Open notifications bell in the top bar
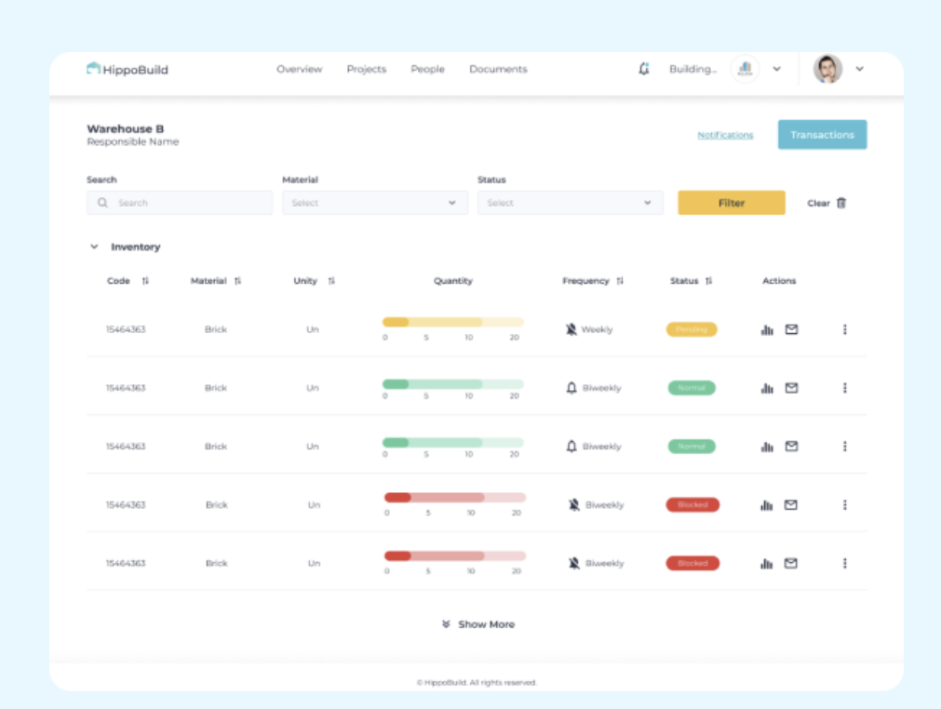This screenshot has width=941, height=709. [644, 68]
